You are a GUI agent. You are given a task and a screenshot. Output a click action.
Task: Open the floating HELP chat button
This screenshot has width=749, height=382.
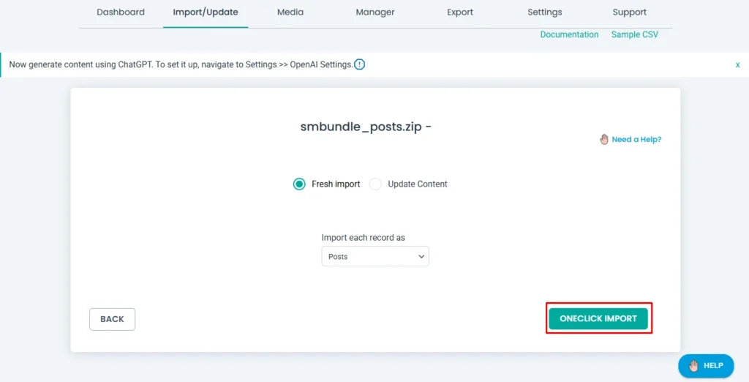[705, 365]
